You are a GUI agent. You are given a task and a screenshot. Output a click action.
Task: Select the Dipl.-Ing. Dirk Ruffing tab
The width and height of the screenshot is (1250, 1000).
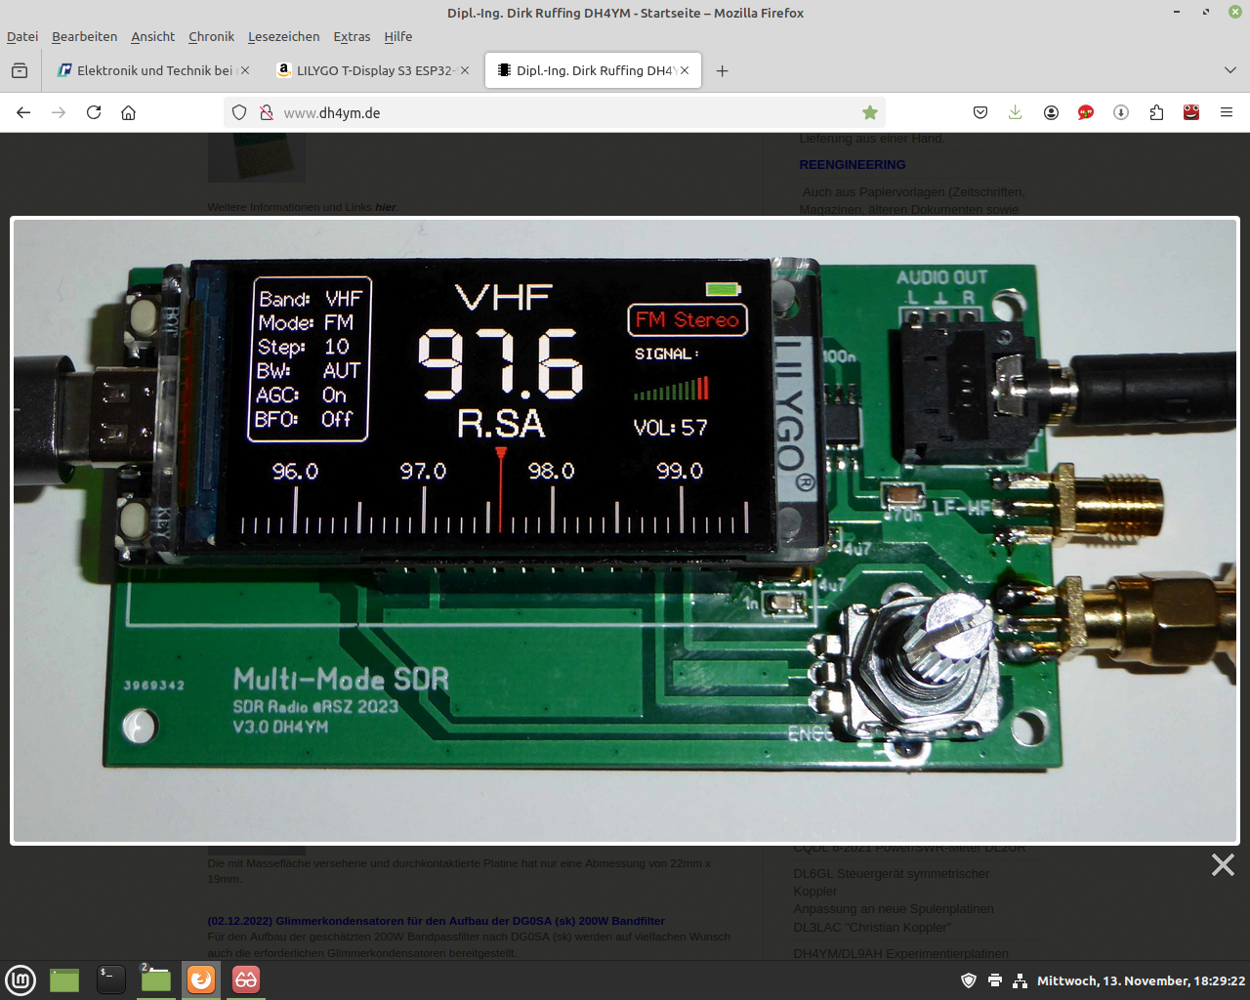pyautogui.click(x=593, y=70)
